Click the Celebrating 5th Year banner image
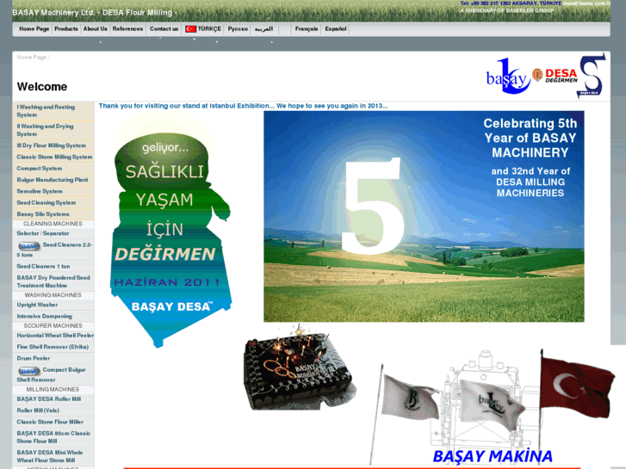 (x=424, y=216)
